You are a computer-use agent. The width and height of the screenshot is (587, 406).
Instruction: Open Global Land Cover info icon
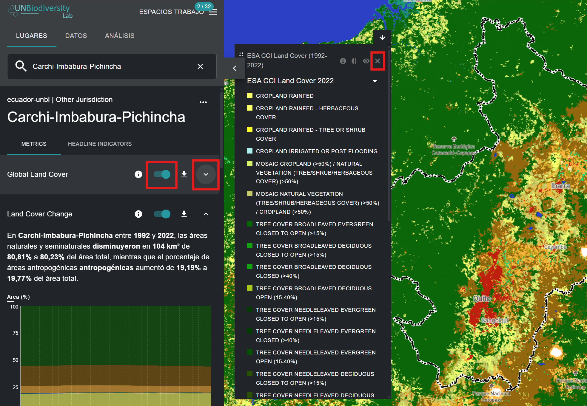coord(138,174)
